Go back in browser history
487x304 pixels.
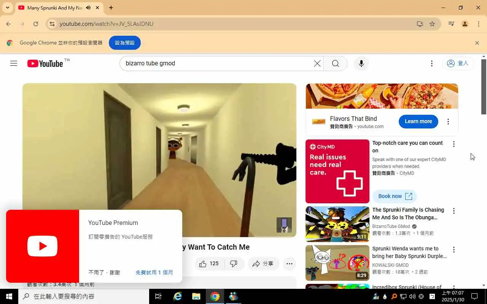point(8,24)
